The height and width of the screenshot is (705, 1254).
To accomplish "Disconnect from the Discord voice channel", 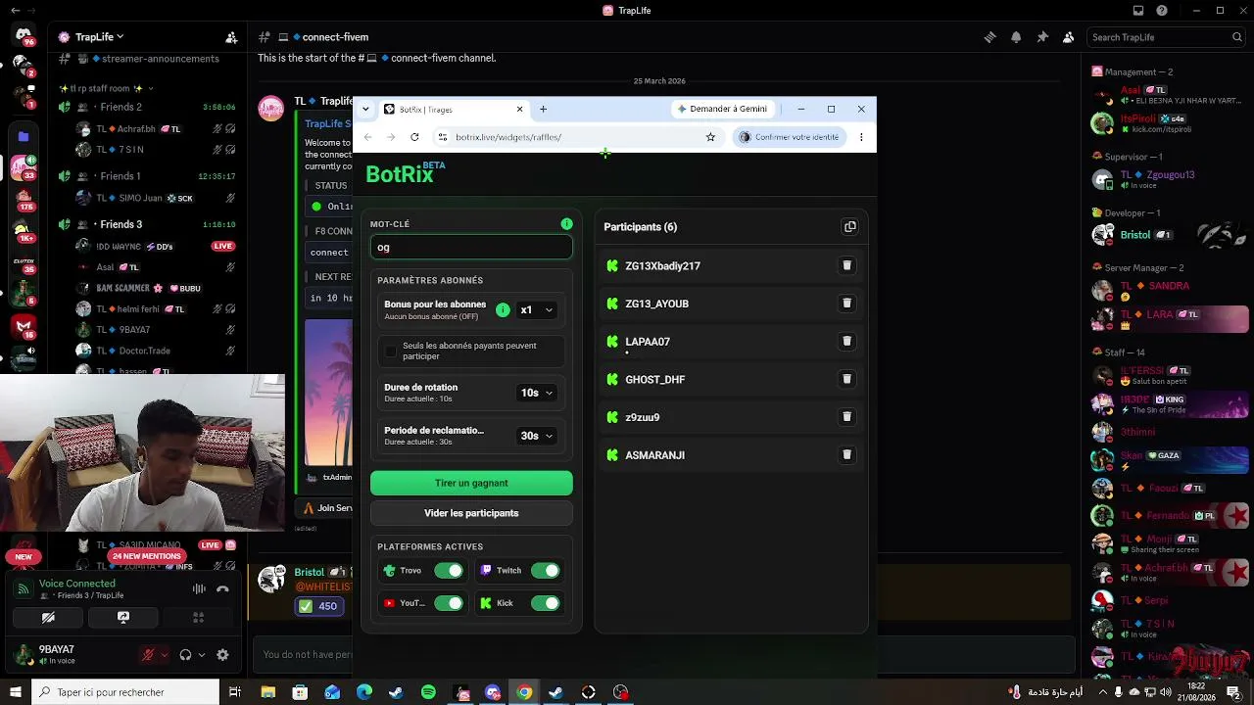I will [x=222, y=588].
